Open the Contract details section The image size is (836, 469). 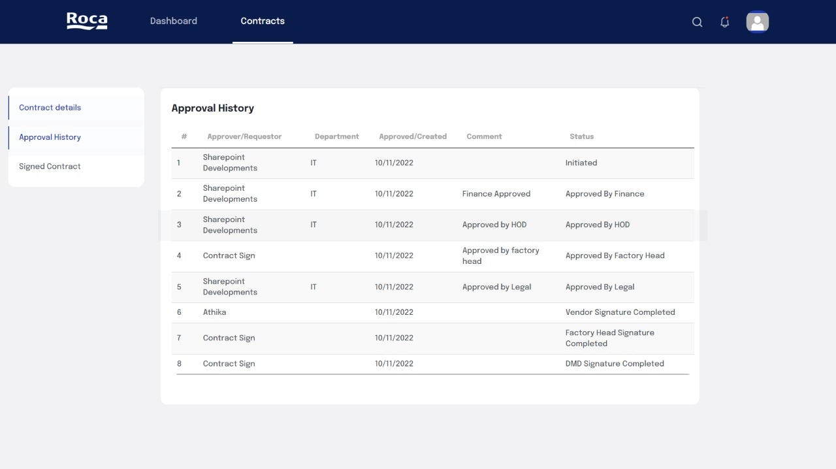(50, 107)
